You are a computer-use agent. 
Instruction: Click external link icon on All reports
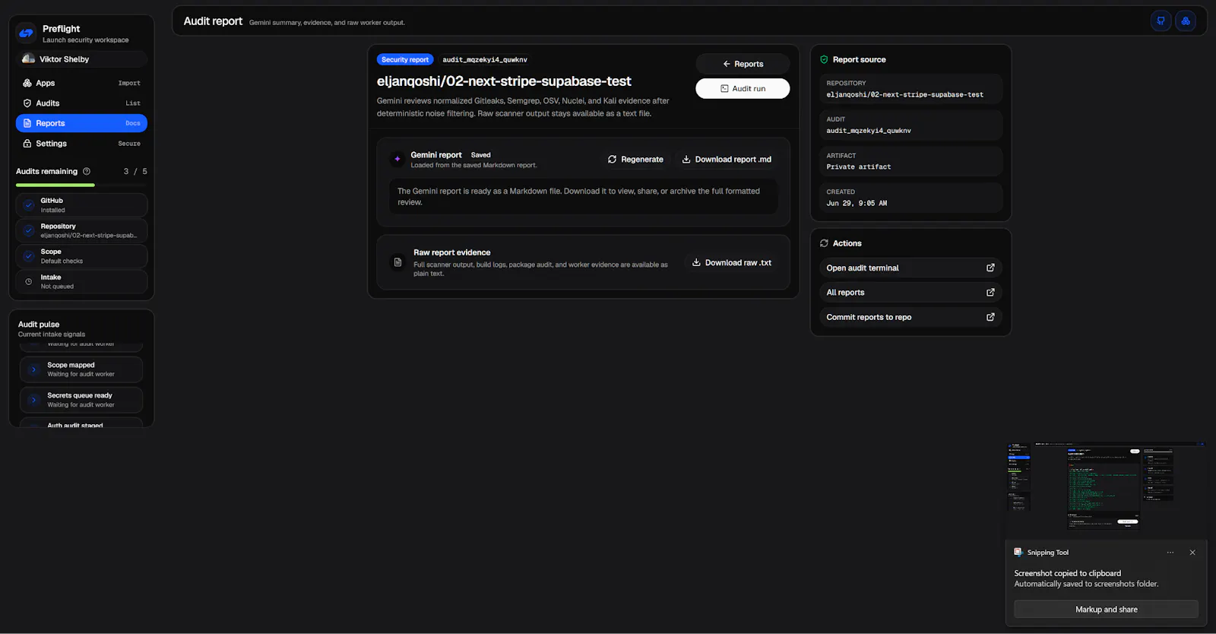(x=990, y=292)
